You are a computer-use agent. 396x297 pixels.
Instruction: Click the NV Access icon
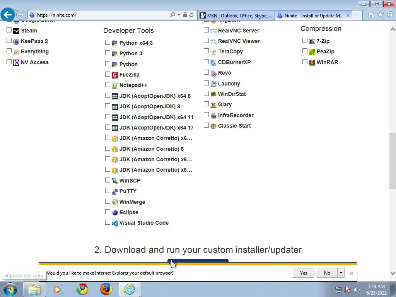coord(16,62)
